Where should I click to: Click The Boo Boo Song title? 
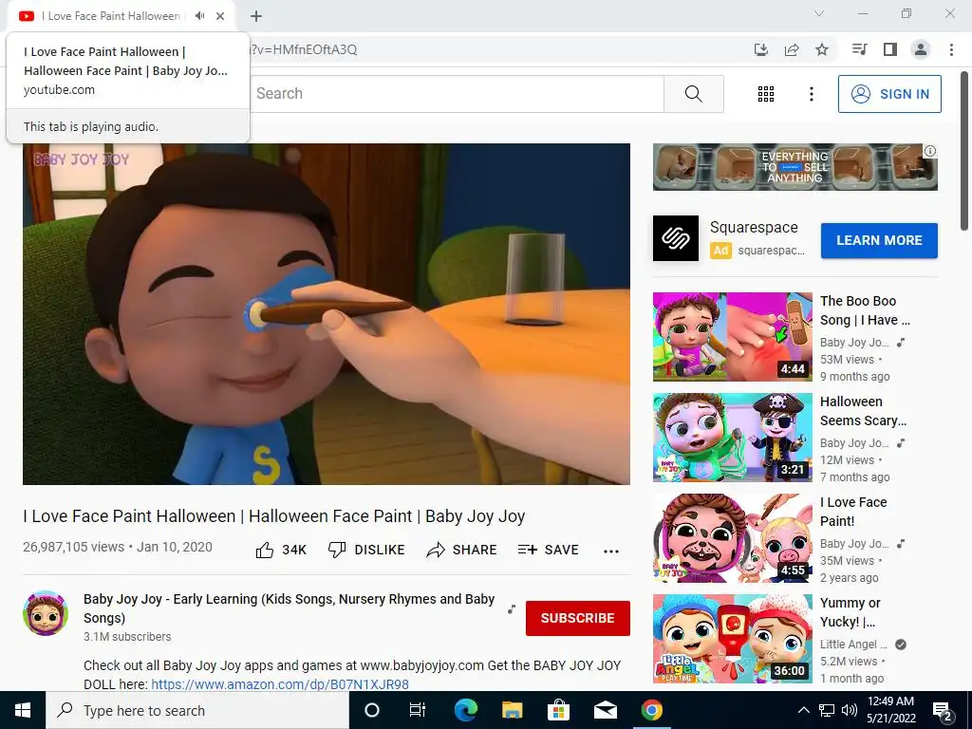865,310
